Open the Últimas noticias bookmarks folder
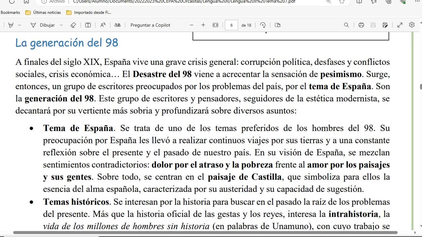Image resolution: width=422 pixels, height=237 pixels. click(x=43, y=13)
